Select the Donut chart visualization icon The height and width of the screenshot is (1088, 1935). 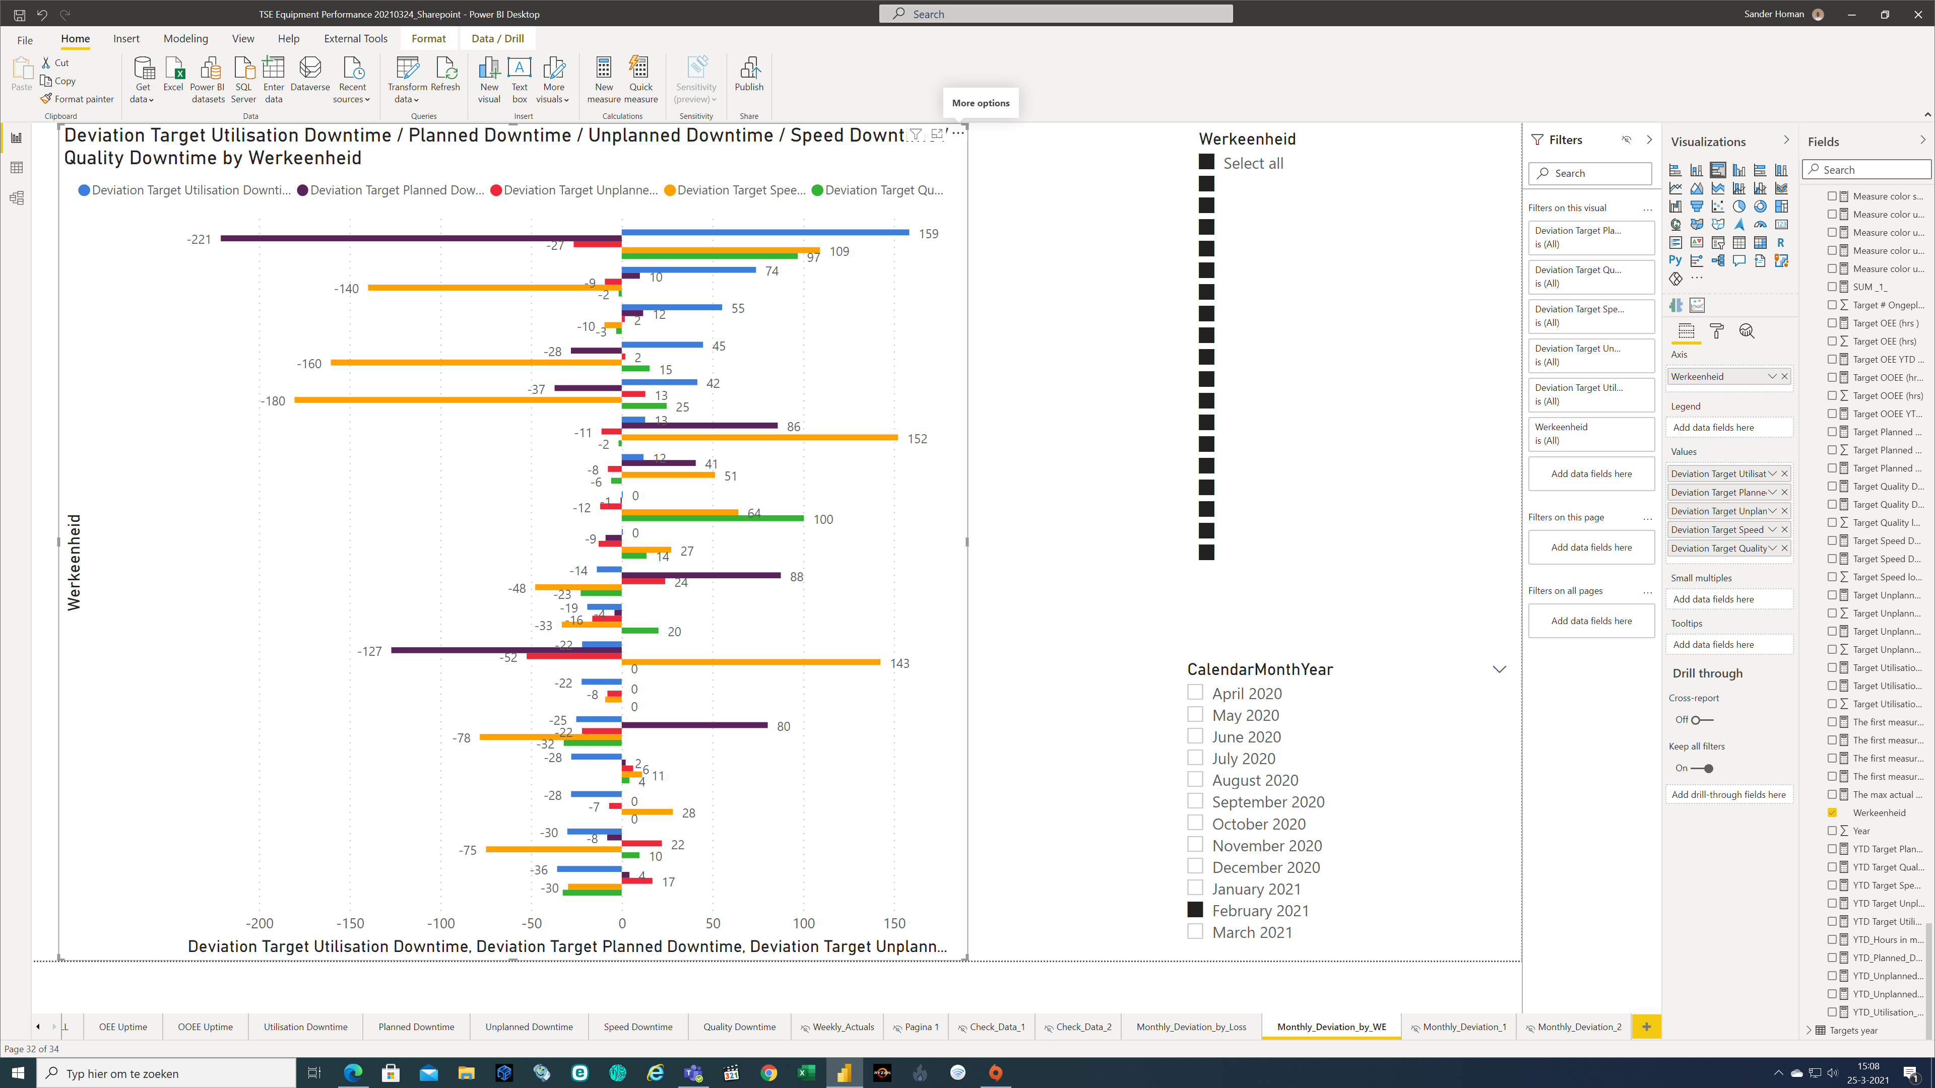click(x=1760, y=207)
